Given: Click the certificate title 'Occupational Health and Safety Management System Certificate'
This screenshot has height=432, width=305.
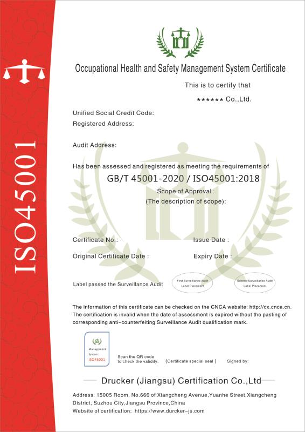Looking at the screenshot, I should pyautogui.click(x=181, y=68).
